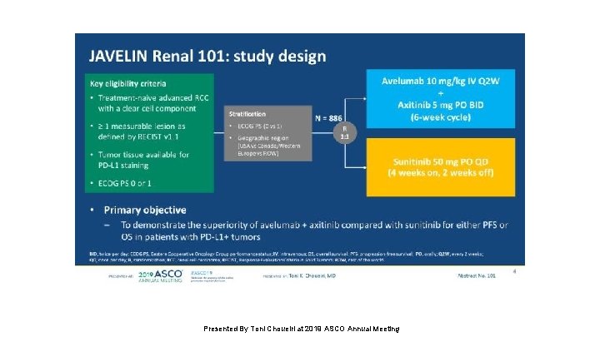Click the 'R 1:1' randomization circle
The height and width of the screenshot is (337, 600).
pyautogui.click(x=345, y=132)
